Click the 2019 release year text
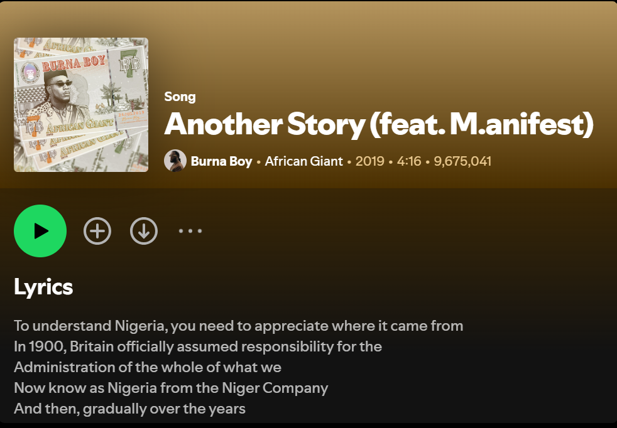Image resolution: width=617 pixels, height=428 pixels. (x=370, y=161)
